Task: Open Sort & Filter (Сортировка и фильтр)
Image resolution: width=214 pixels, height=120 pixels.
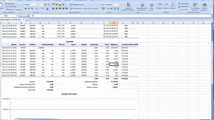Action: (195, 7)
